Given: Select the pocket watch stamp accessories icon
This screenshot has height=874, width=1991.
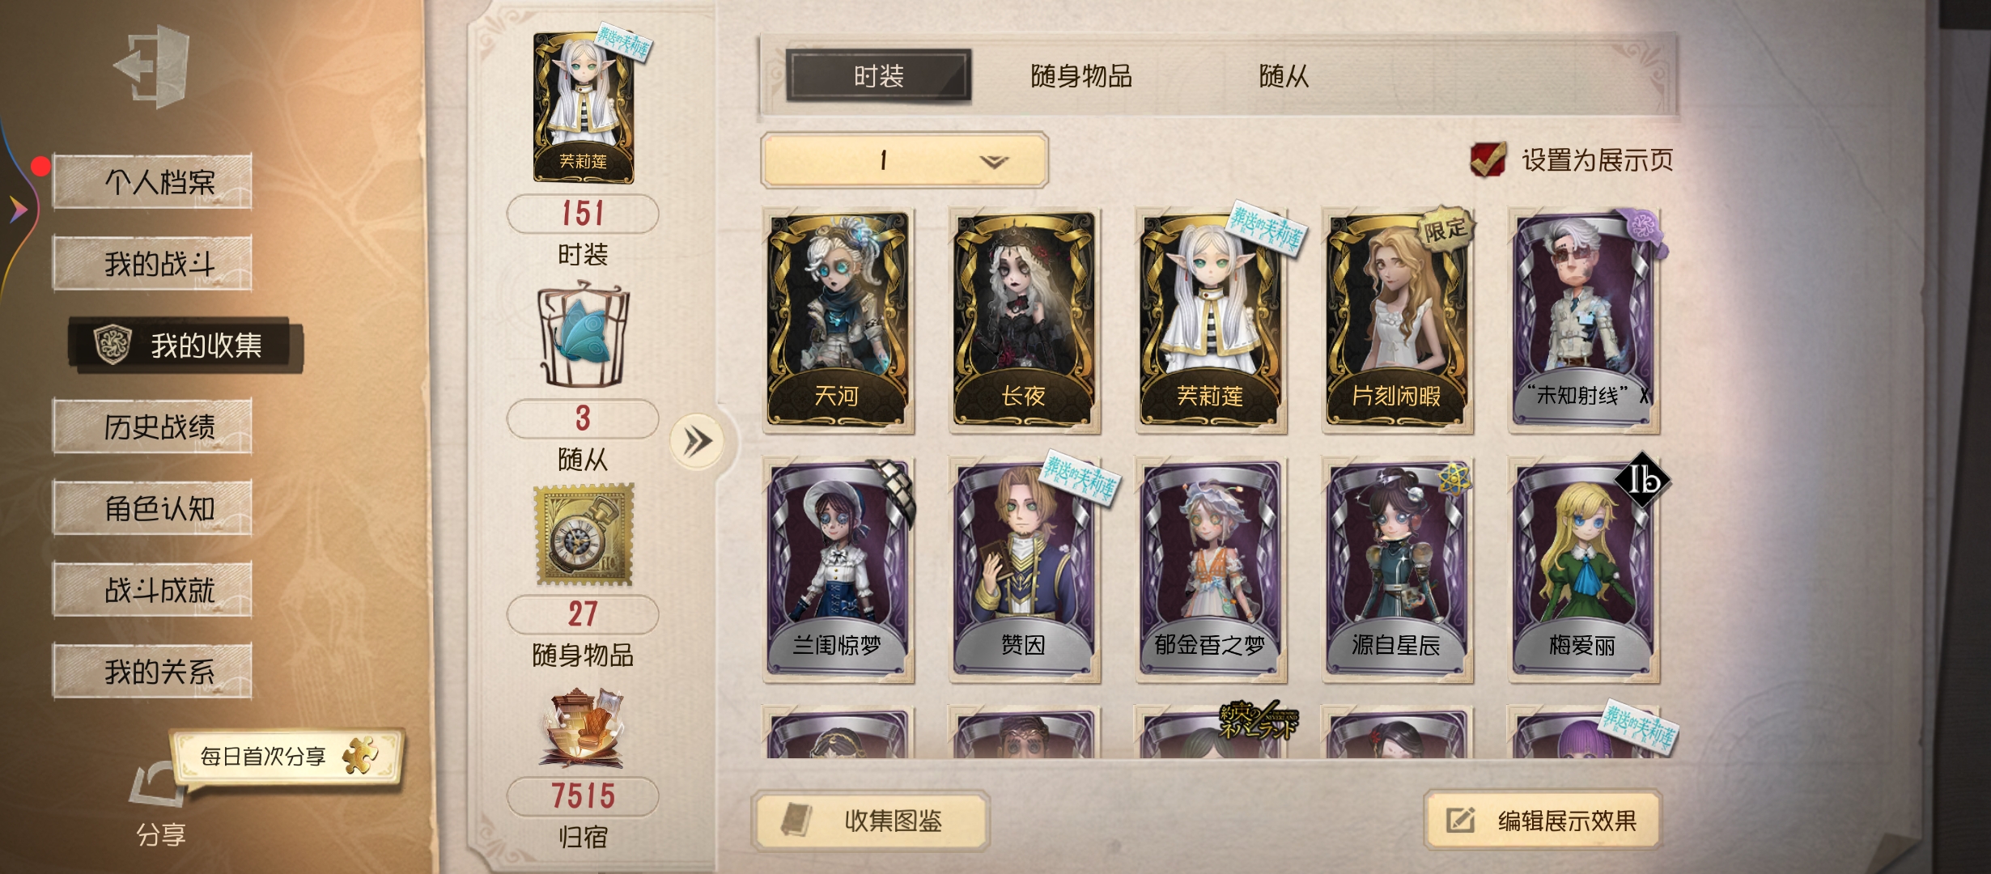Looking at the screenshot, I should pos(584,534).
